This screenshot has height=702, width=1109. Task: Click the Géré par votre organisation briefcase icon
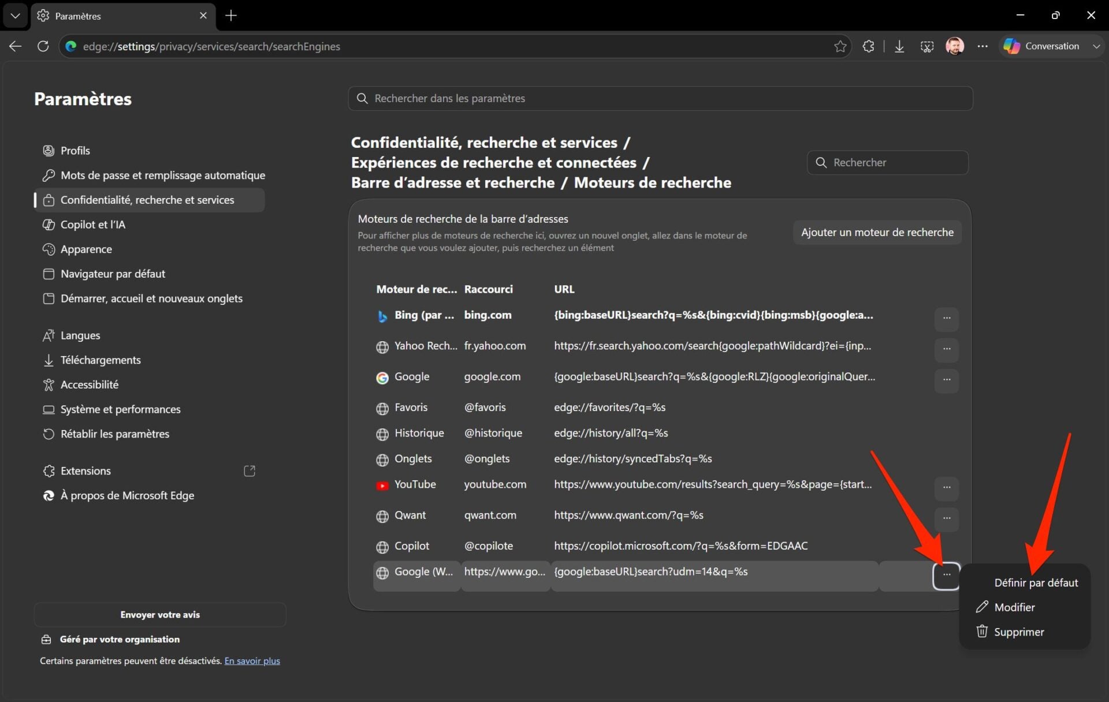[46, 639]
